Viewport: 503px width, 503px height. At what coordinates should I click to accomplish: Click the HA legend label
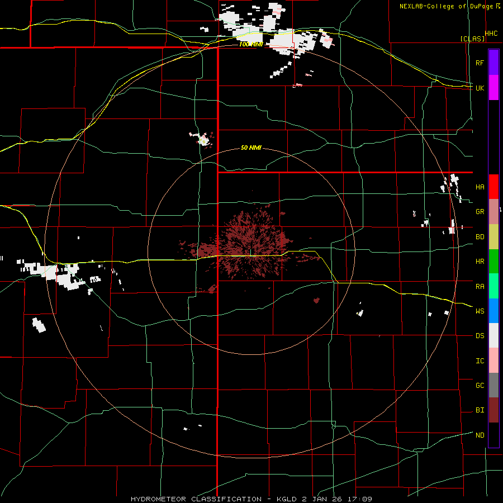[x=480, y=187]
